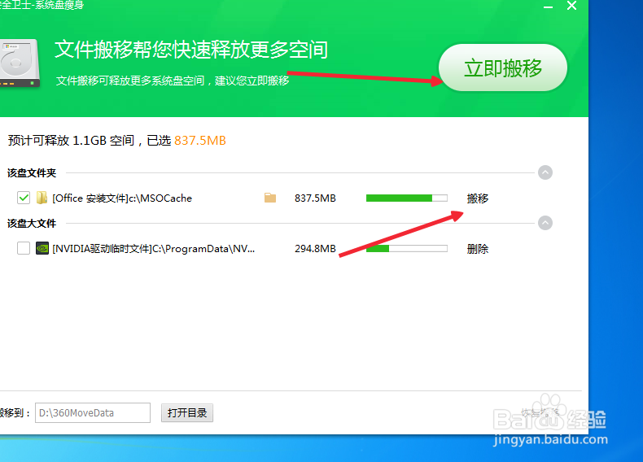
Task: Click the MSOCache usage progress bar
Action: pyautogui.click(x=406, y=198)
